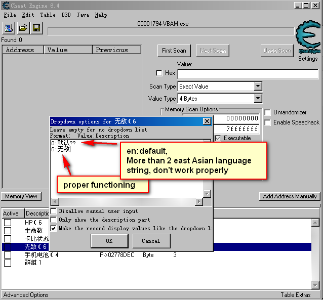Open the D3D menu
This screenshot has height=300, width=323.
66,15
